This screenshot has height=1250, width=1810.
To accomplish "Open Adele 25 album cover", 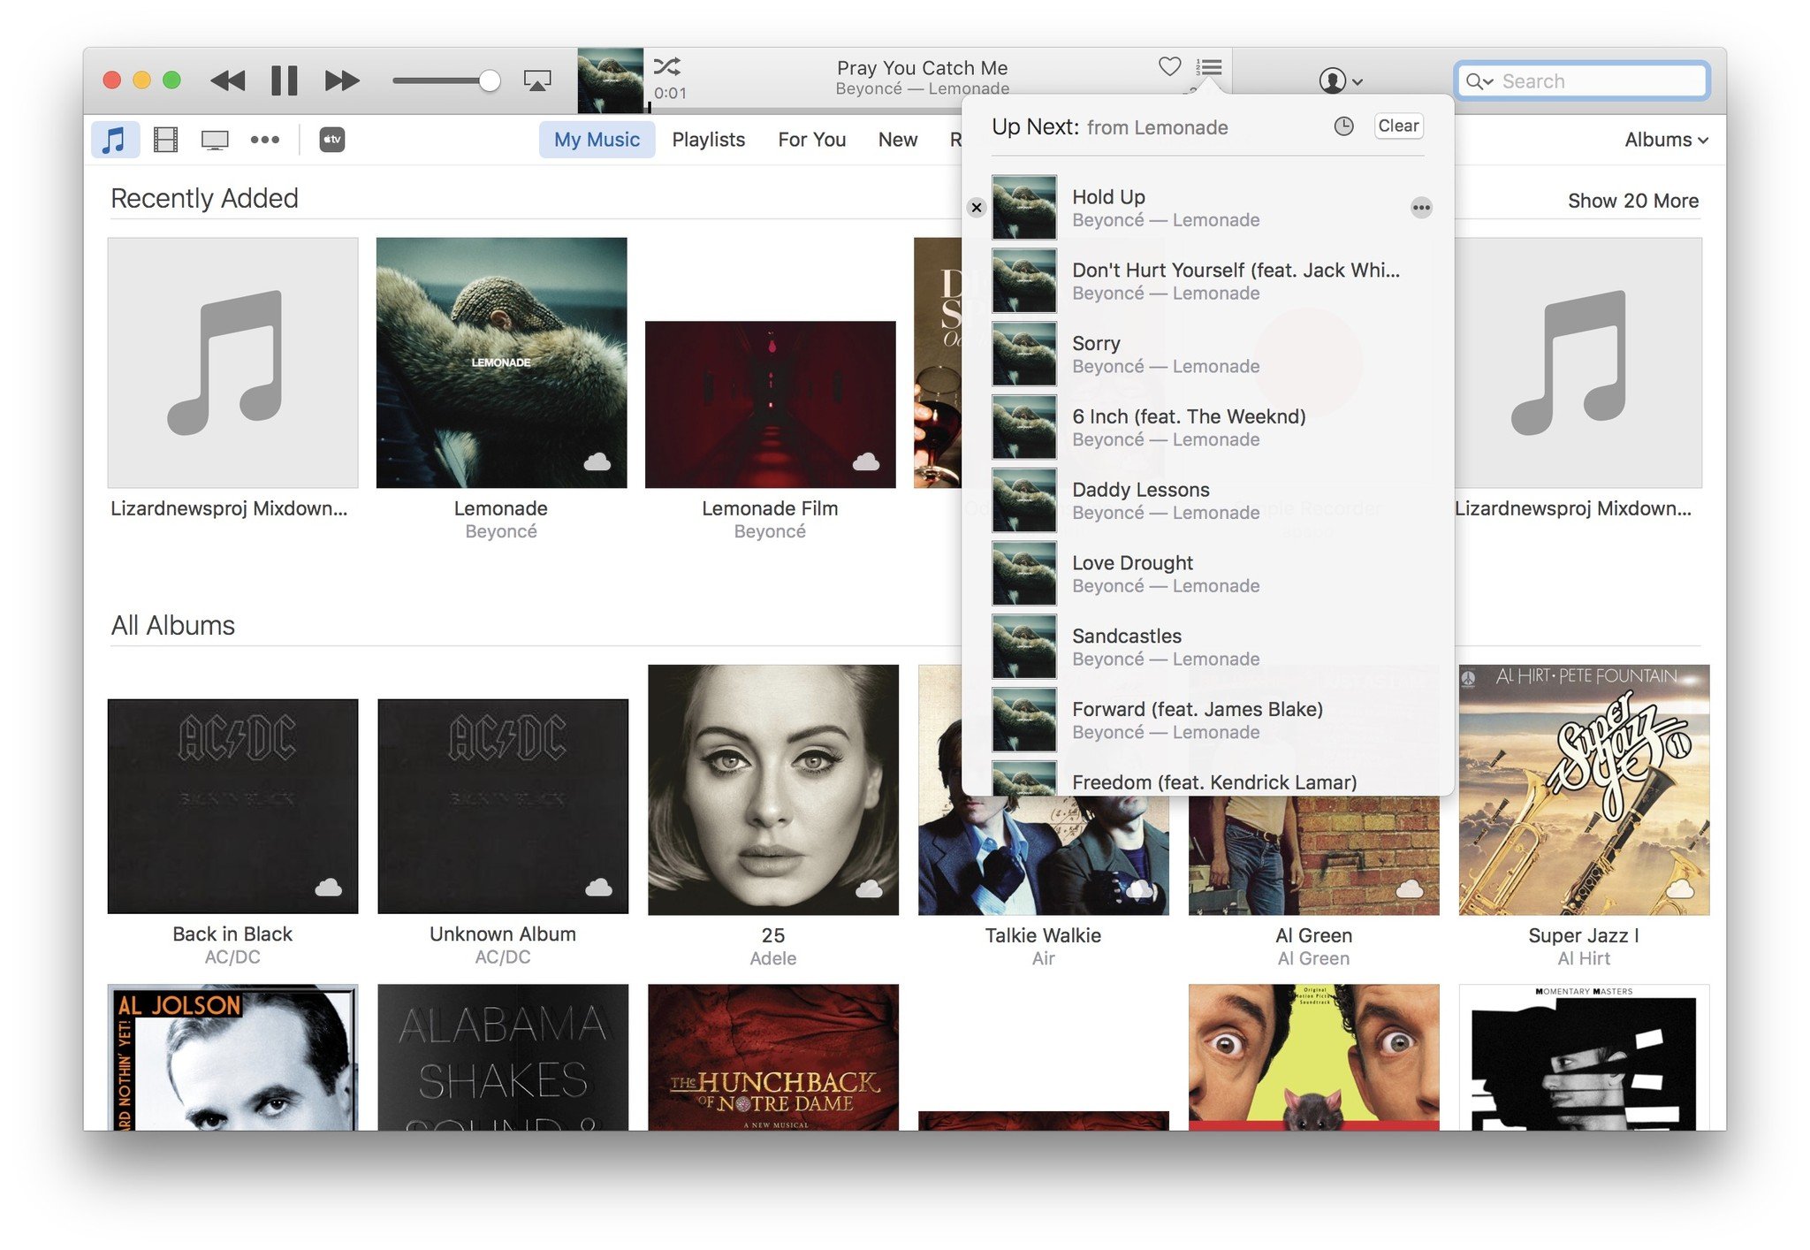I will click(x=773, y=789).
